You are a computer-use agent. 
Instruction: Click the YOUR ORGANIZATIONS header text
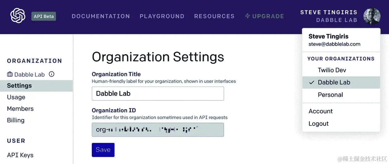point(341,59)
